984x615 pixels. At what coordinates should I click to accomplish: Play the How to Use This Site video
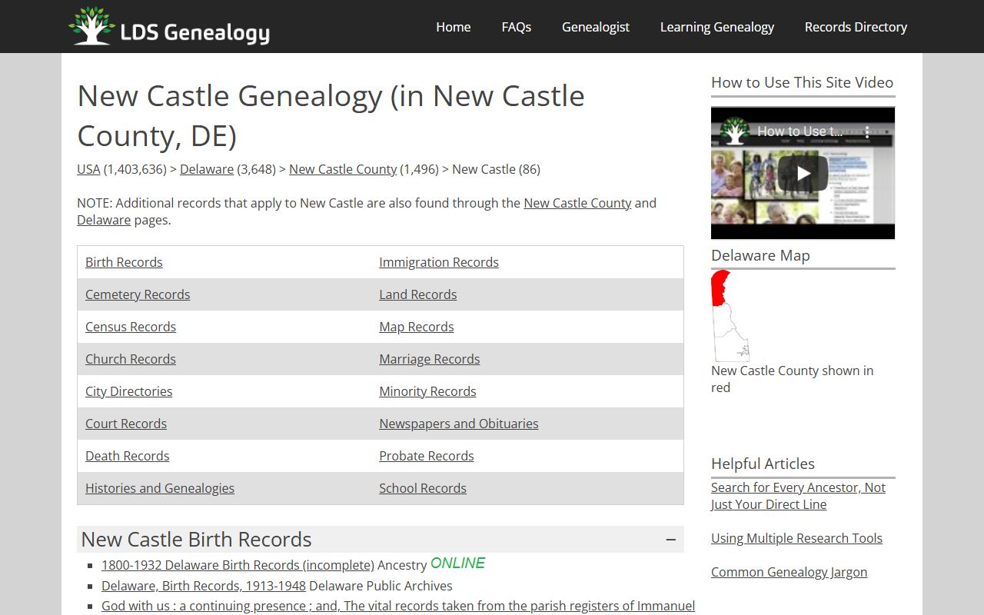click(x=803, y=173)
